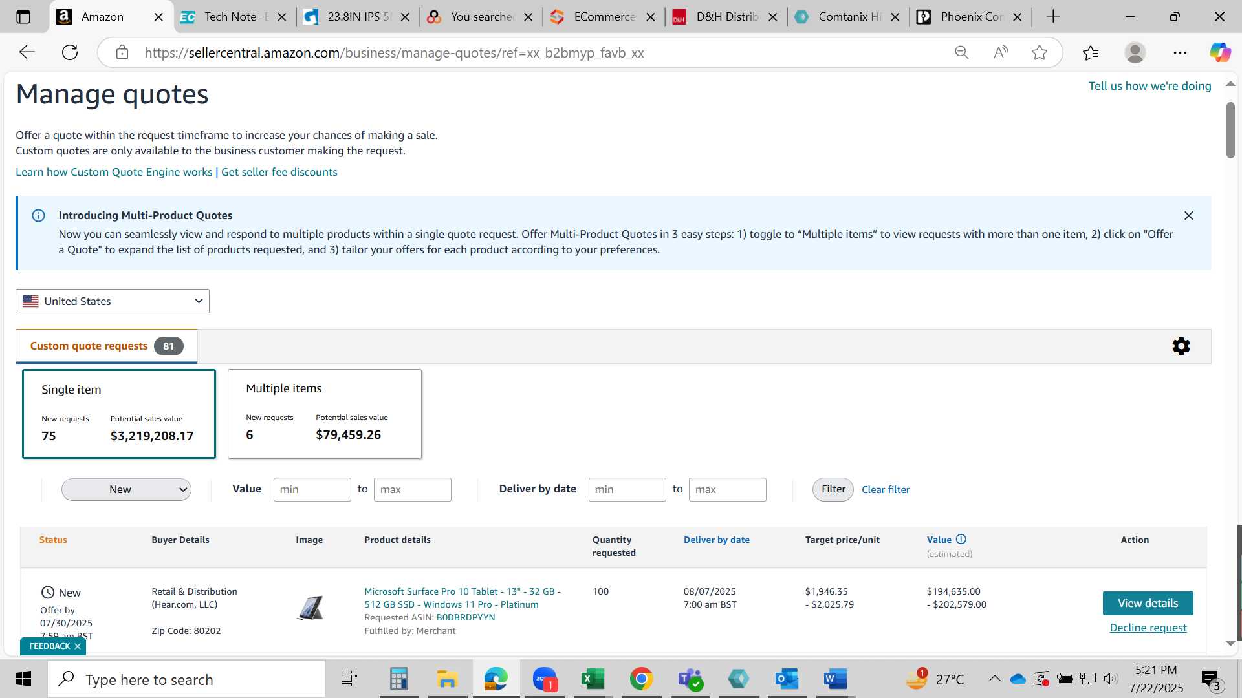
Task: Open Google Chrome from taskbar
Action: click(x=641, y=679)
